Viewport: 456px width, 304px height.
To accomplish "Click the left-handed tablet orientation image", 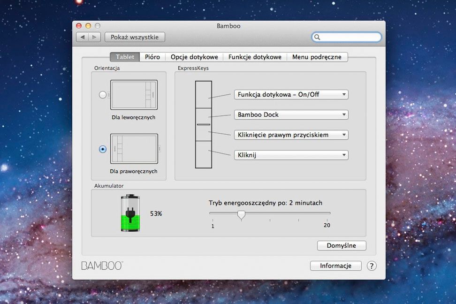I will (134, 95).
